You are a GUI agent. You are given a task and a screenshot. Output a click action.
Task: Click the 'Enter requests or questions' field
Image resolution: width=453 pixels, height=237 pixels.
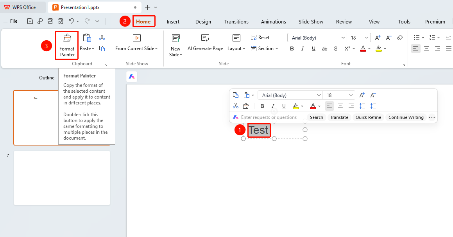[x=269, y=117]
